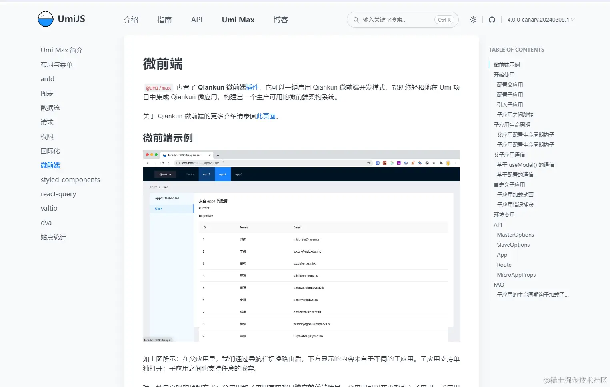Jump to 配置子应用 in contents
This screenshot has height=387, width=610.
point(510,95)
